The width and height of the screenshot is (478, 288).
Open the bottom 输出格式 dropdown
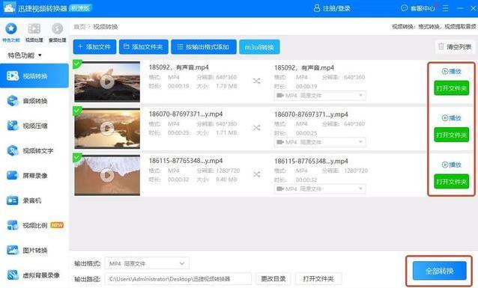(x=147, y=263)
